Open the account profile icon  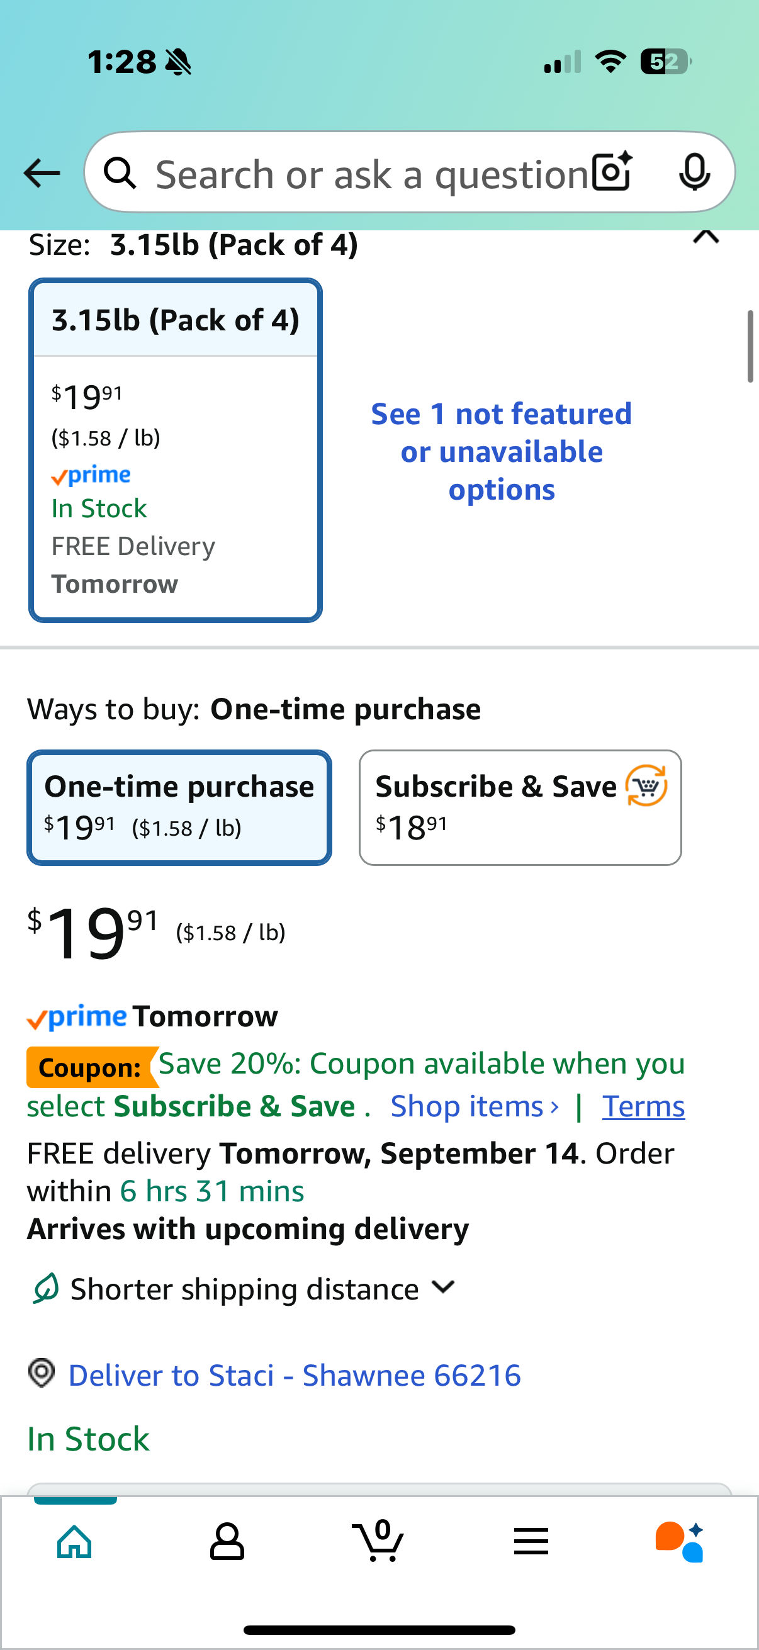(227, 1541)
